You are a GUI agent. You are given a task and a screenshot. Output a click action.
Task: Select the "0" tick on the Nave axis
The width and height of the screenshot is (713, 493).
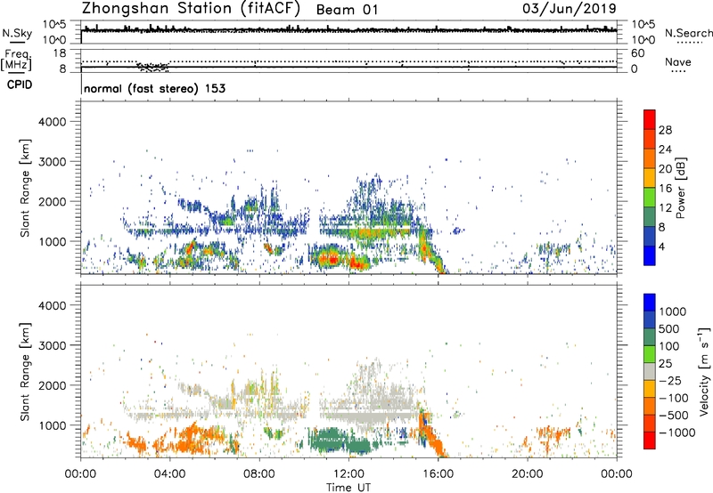[x=634, y=69]
